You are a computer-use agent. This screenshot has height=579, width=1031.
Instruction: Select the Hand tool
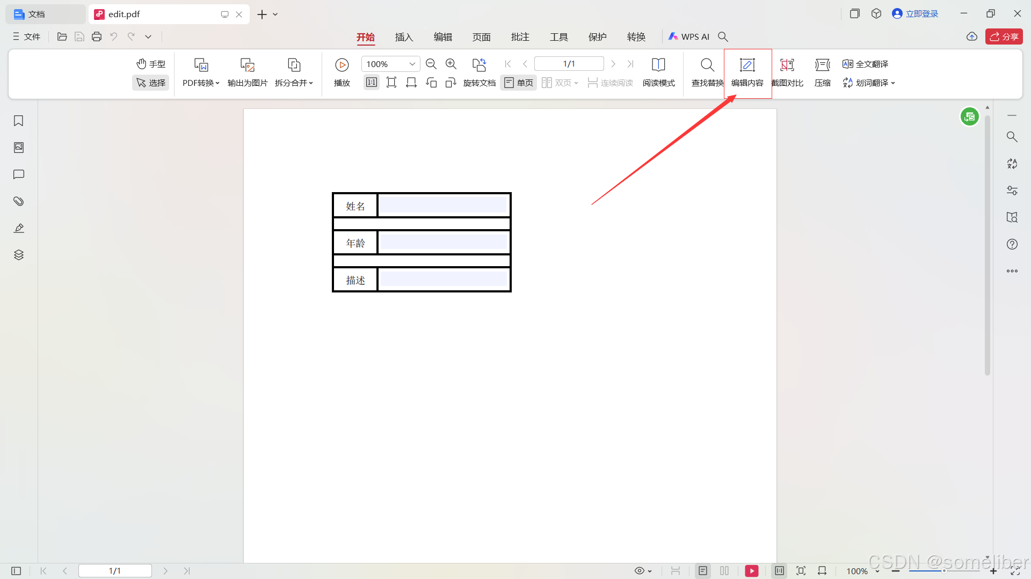(x=151, y=64)
